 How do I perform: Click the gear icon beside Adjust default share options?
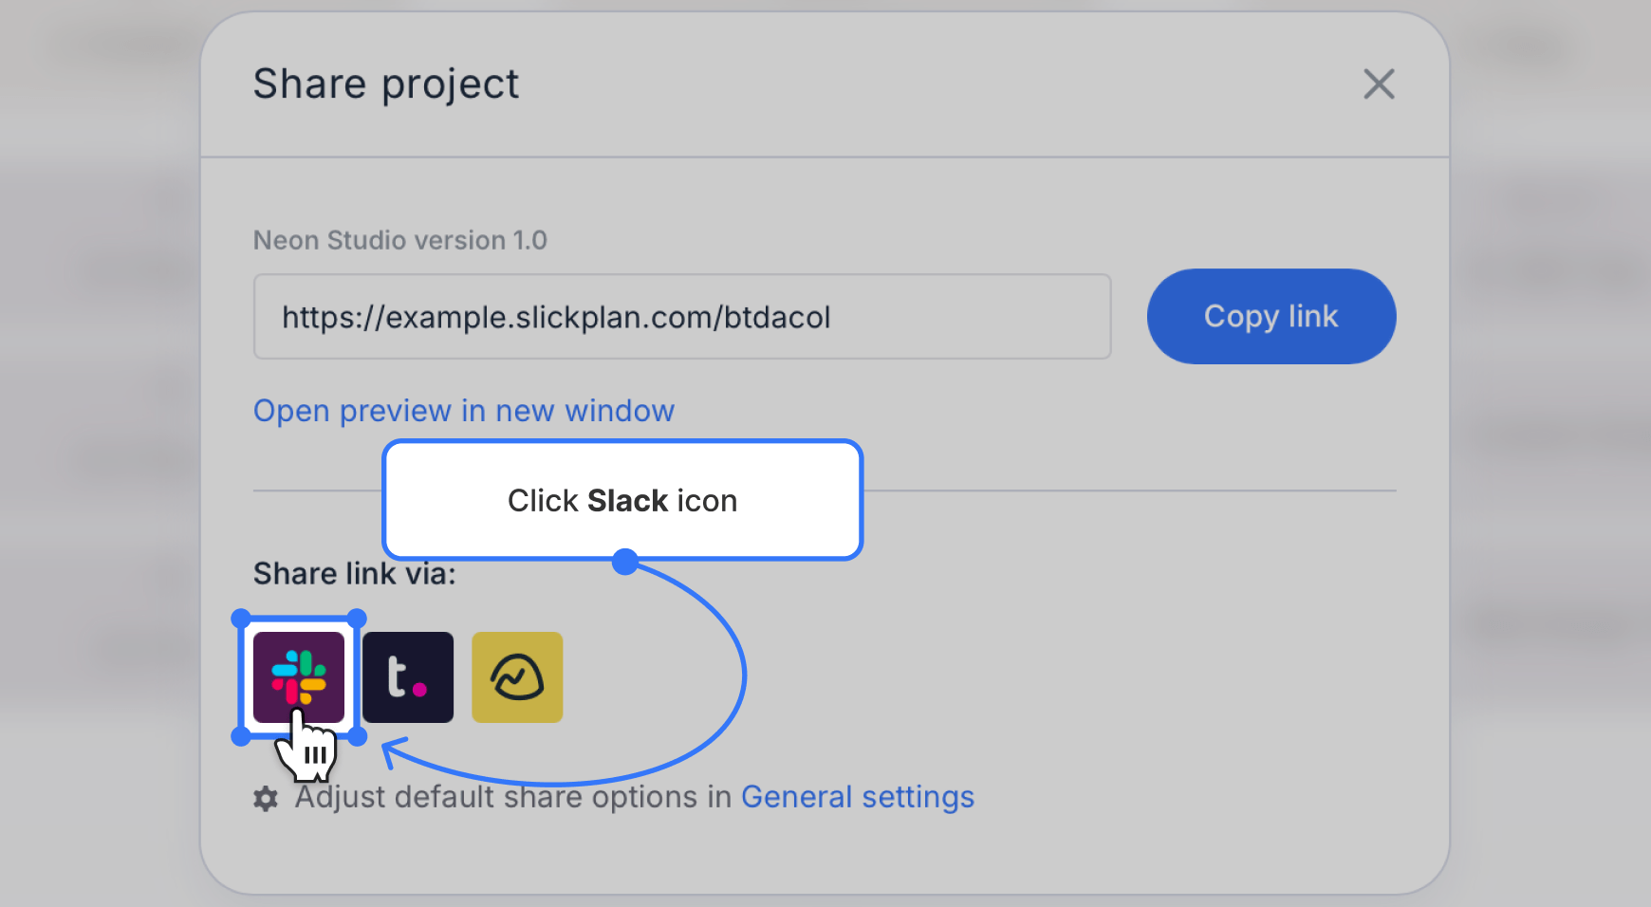coord(265,798)
